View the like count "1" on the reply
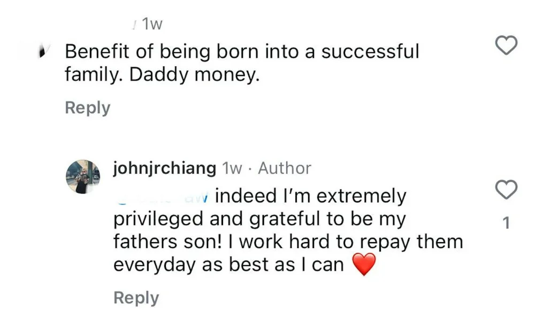The width and height of the screenshot is (535, 333). (x=507, y=223)
